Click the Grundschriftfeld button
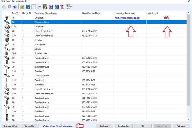This screenshot has height=128, width=192. pyautogui.click(x=10, y=126)
